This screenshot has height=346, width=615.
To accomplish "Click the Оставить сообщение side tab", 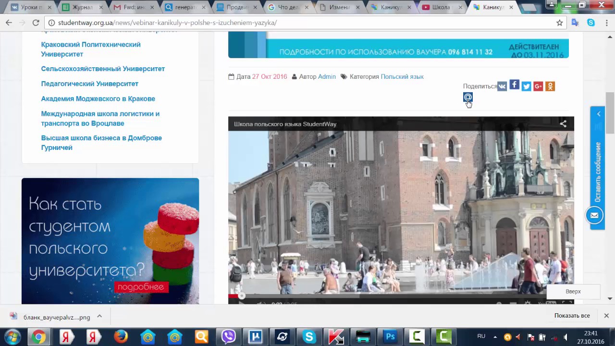I will point(598,172).
